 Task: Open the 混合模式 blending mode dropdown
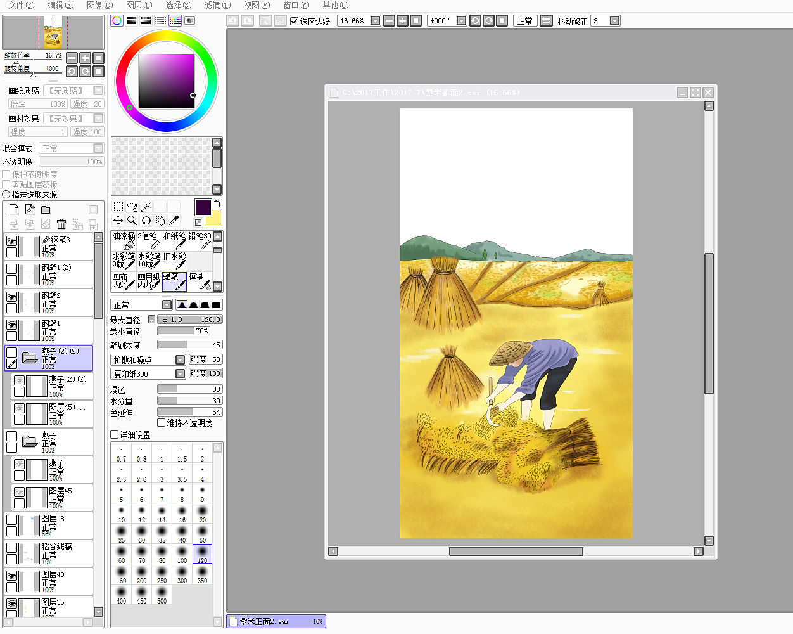[98, 148]
